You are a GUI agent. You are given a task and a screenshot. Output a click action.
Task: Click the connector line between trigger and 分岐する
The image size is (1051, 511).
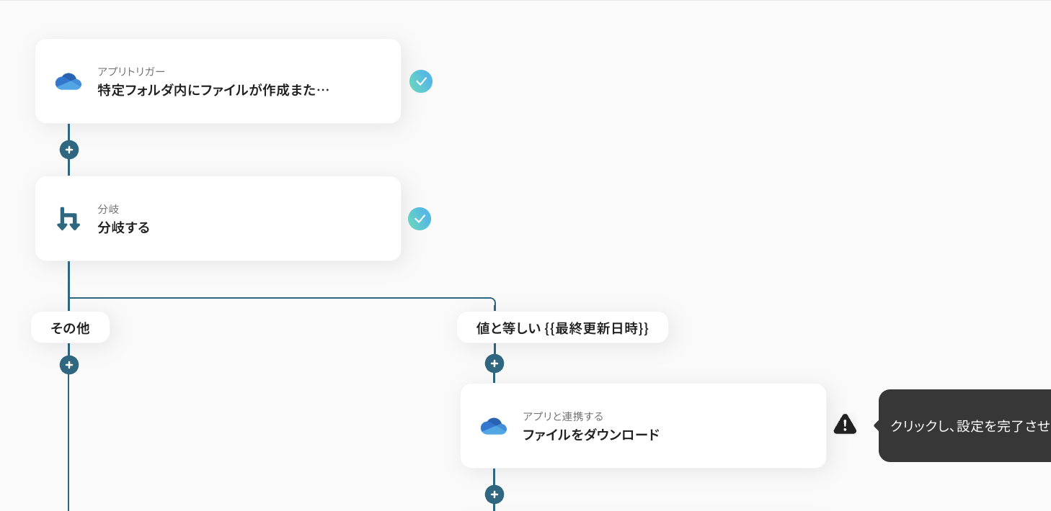tap(69, 167)
